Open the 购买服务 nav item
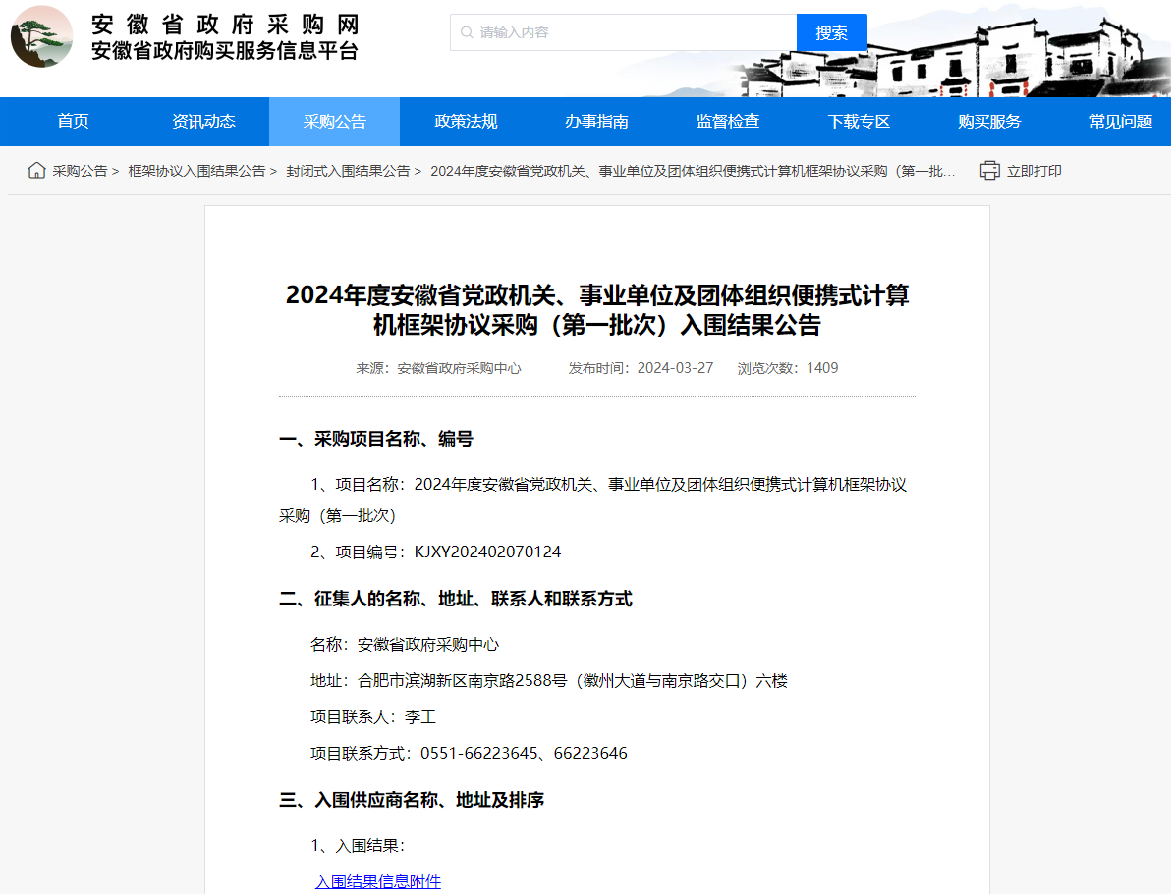Viewport: 1171px width, 894px height. click(989, 122)
